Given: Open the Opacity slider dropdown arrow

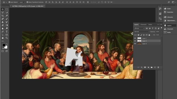Looking at the screenshot, I should [x=161, y=32].
